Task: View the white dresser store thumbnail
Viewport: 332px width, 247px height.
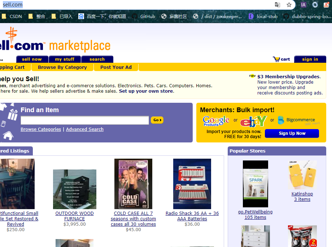Action: (x=255, y=236)
